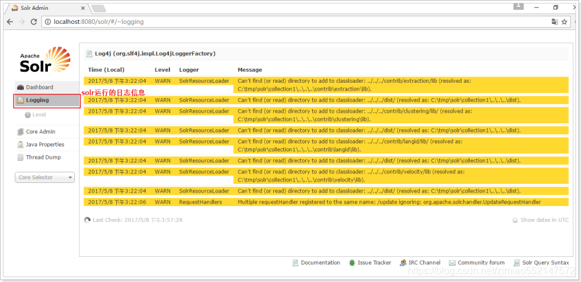Click WARN level in RequestHandlers row
The height and width of the screenshot is (282, 581).
pyautogui.click(x=163, y=202)
